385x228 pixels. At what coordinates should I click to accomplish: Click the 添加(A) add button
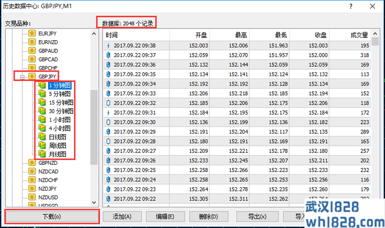pos(122,217)
